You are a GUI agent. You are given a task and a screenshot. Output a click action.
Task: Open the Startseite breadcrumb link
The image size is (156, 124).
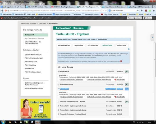pos(33,23)
